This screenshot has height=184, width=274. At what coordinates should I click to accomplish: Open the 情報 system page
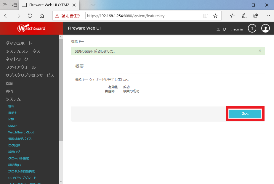click(11, 106)
